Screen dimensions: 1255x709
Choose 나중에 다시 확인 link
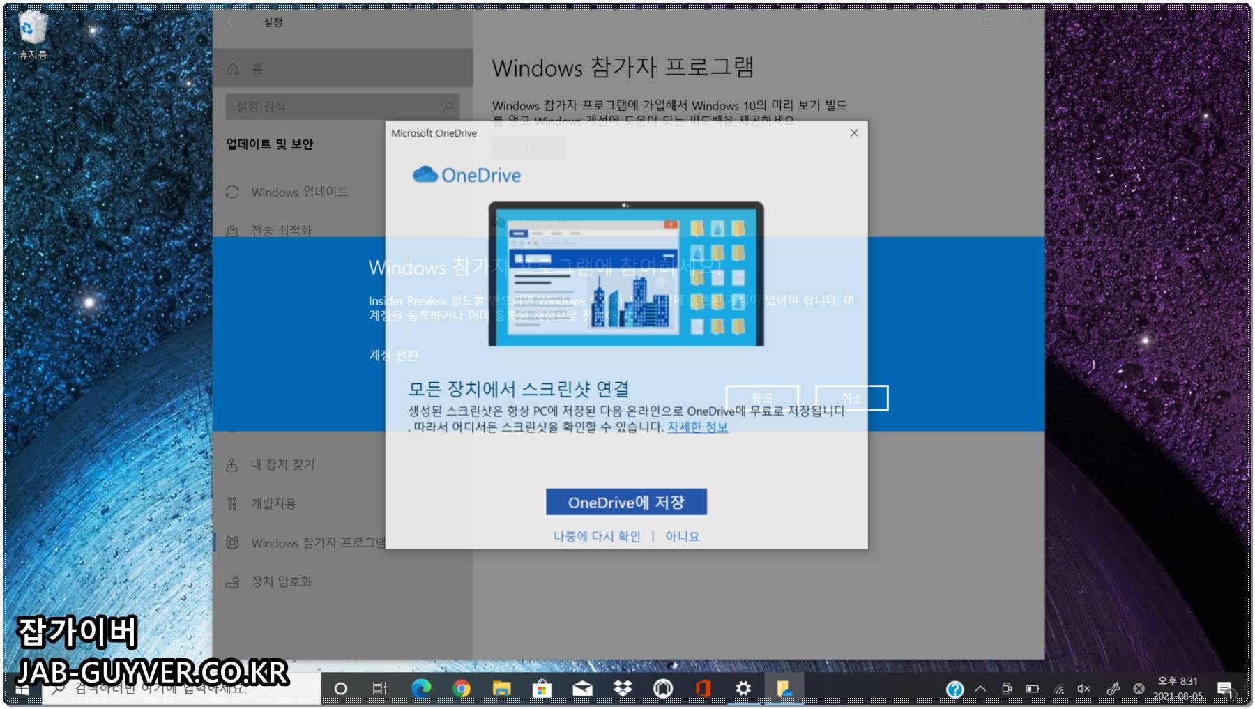[597, 536]
